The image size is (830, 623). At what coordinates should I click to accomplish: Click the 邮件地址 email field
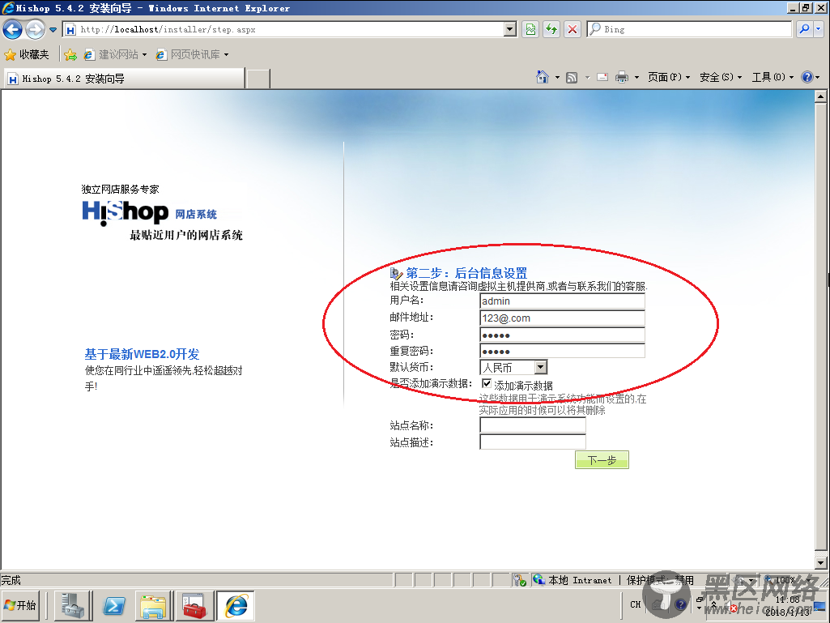click(562, 318)
